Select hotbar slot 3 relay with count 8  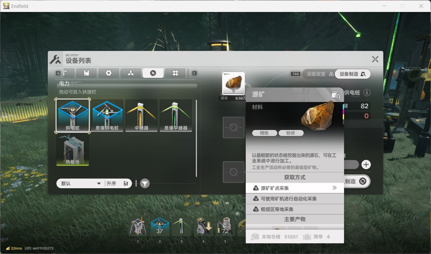pyautogui.click(x=182, y=227)
